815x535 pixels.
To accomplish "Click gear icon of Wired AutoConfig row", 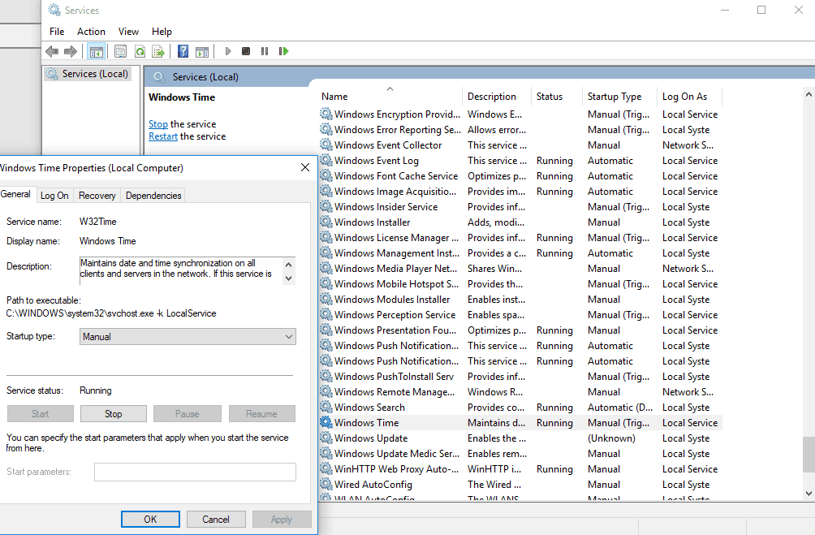I will tap(326, 485).
